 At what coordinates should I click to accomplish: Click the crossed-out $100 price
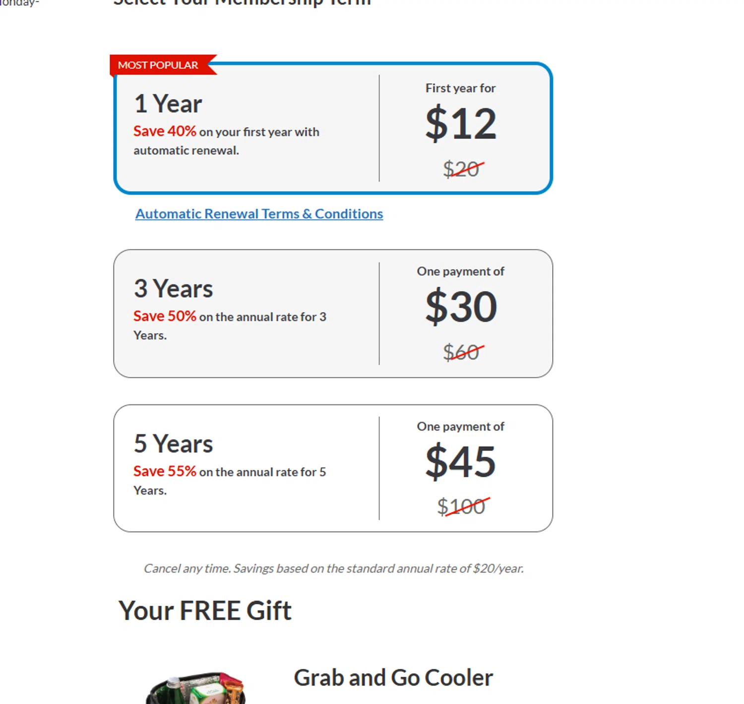461,507
